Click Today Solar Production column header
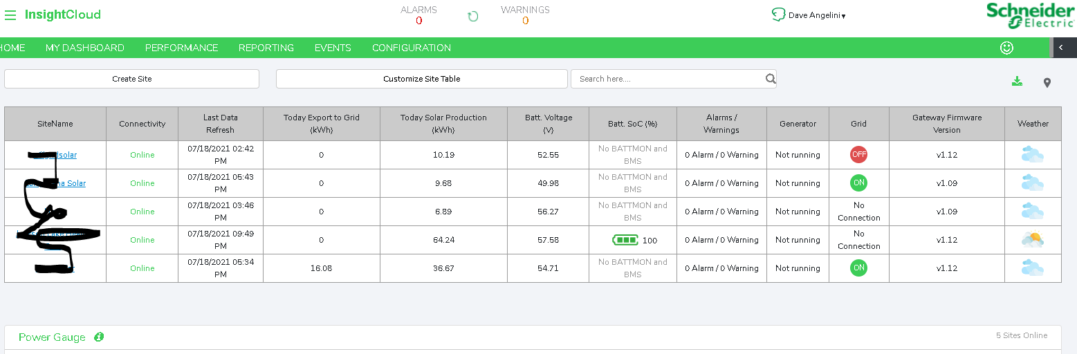Viewport: 1077px width, 354px height. point(443,124)
